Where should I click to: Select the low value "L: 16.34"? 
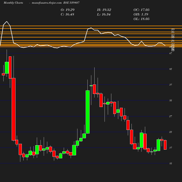pyautogui.click(x=104, y=15)
